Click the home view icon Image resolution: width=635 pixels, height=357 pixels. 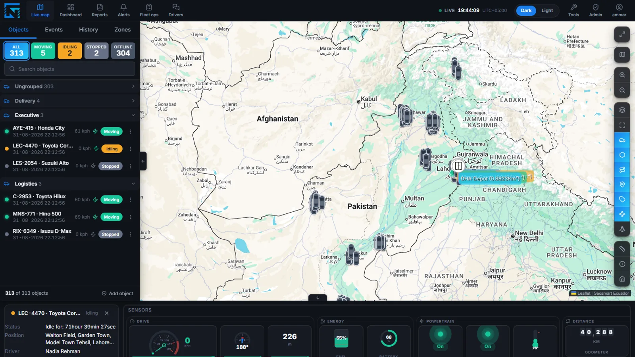pyautogui.click(x=622, y=279)
